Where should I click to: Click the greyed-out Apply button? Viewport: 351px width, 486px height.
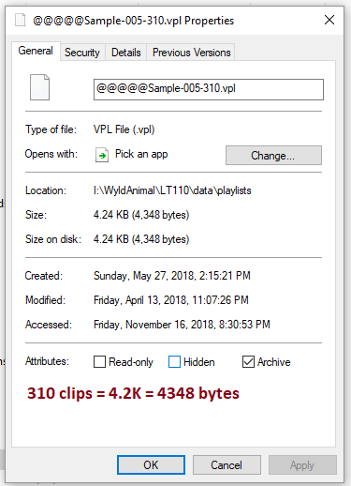[302, 465]
